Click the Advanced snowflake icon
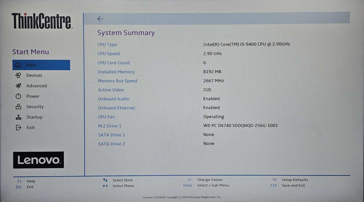The image size is (364, 202). tap(18, 86)
